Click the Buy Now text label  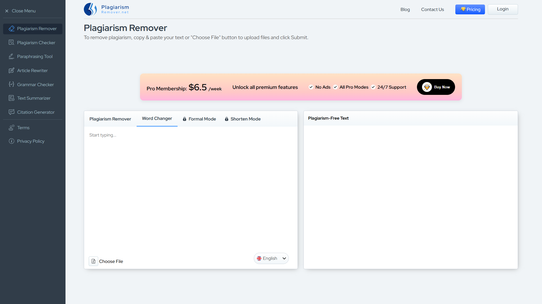click(x=442, y=87)
